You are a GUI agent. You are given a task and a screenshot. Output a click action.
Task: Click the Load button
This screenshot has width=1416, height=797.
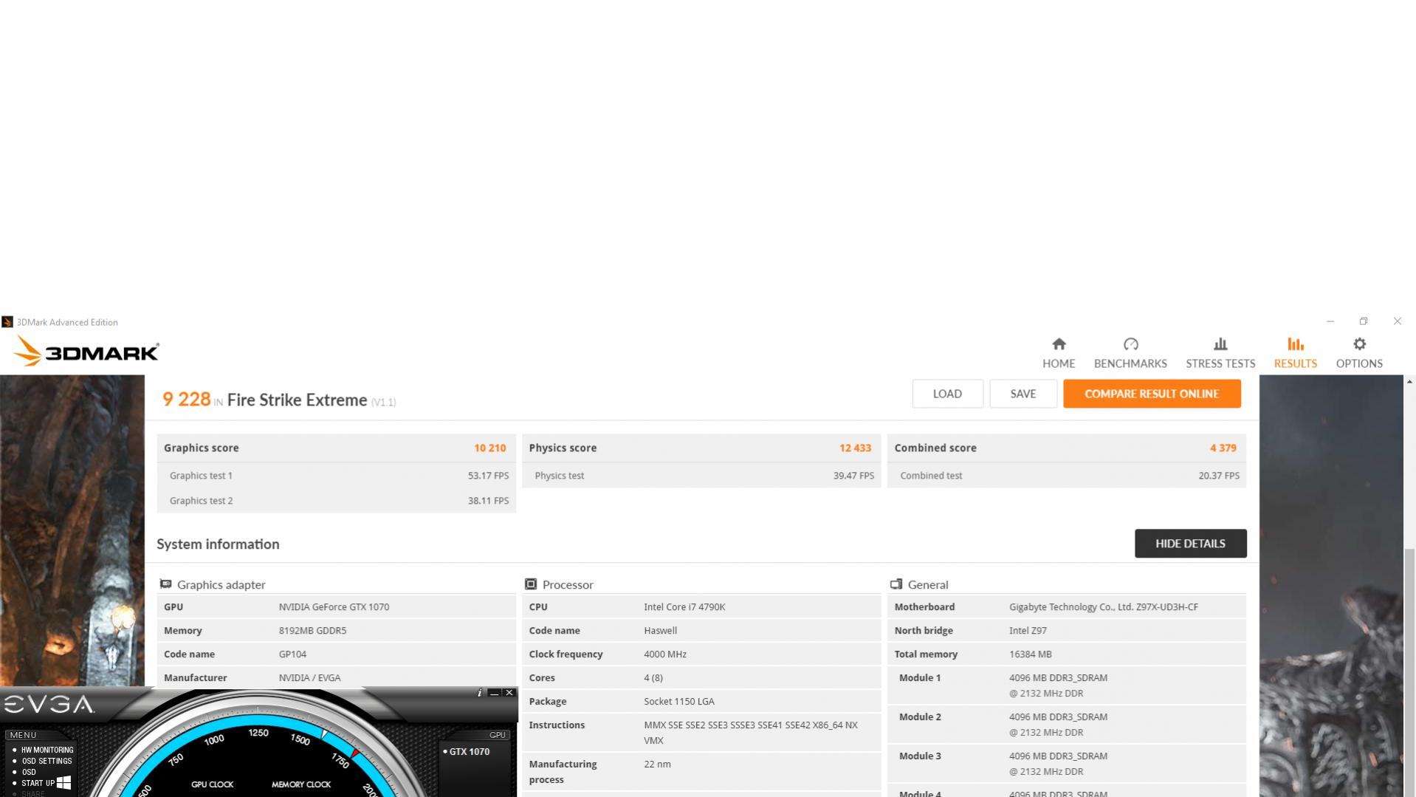pyautogui.click(x=947, y=394)
